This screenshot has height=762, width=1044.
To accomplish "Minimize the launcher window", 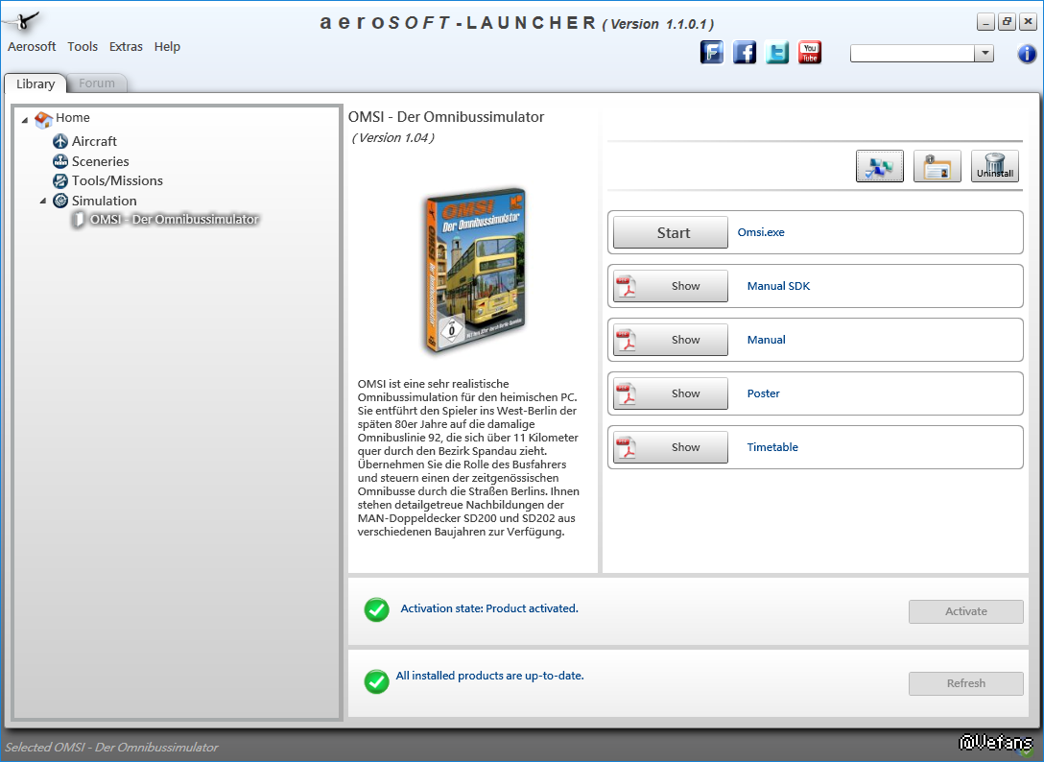I will (x=986, y=22).
